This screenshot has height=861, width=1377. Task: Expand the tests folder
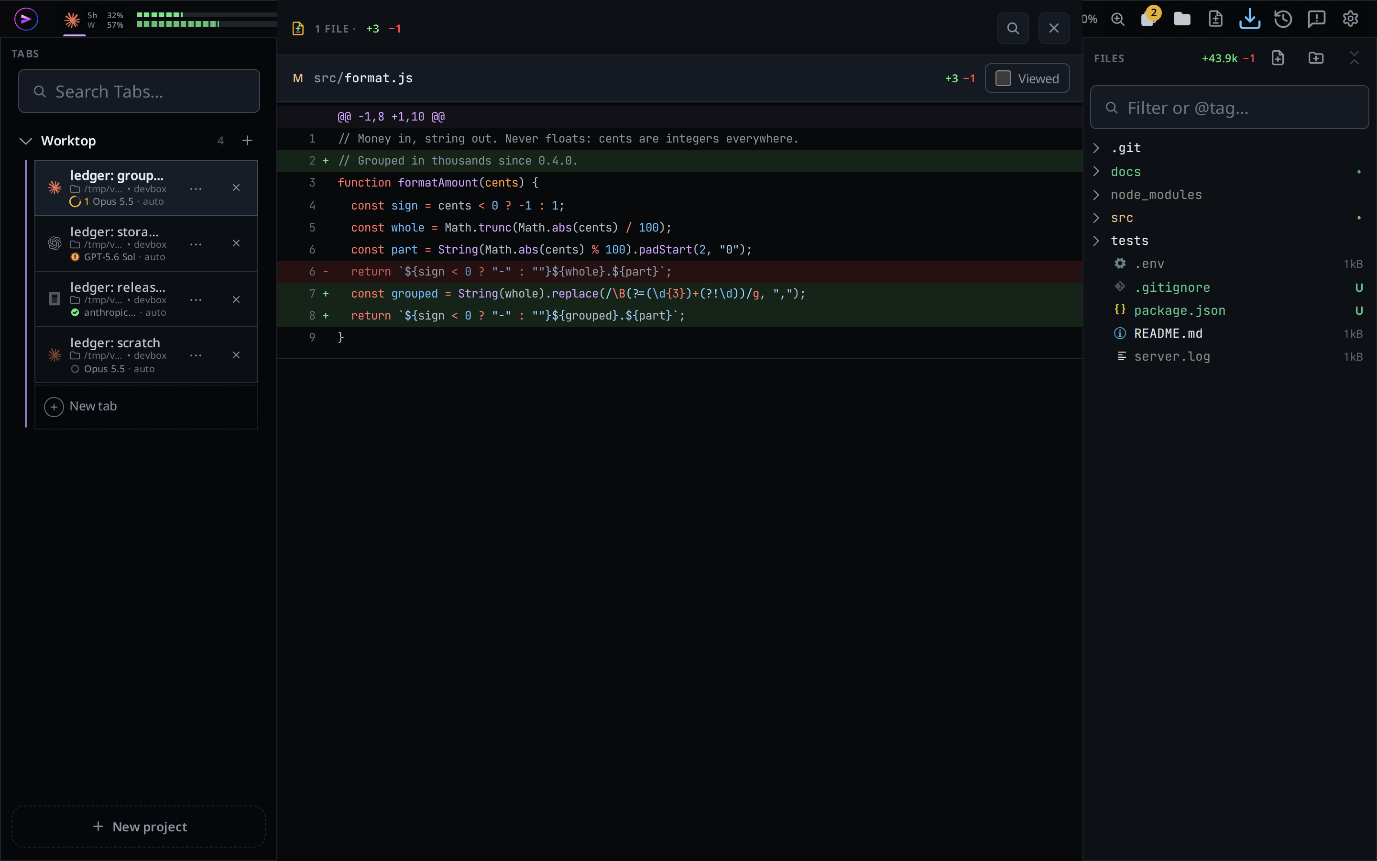click(x=1096, y=241)
